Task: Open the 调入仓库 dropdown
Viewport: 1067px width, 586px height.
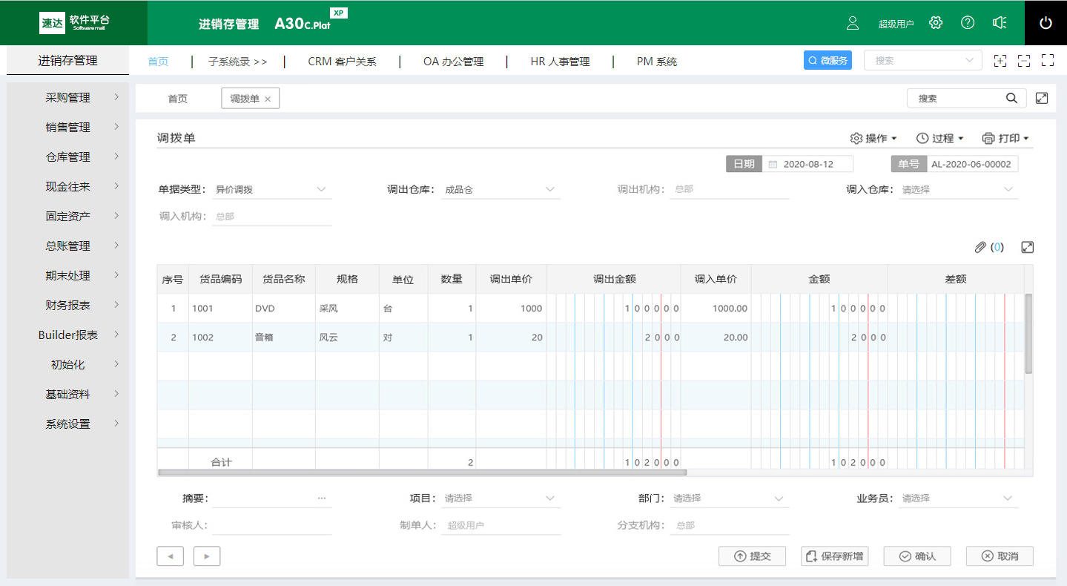Action: coord(958,189)
